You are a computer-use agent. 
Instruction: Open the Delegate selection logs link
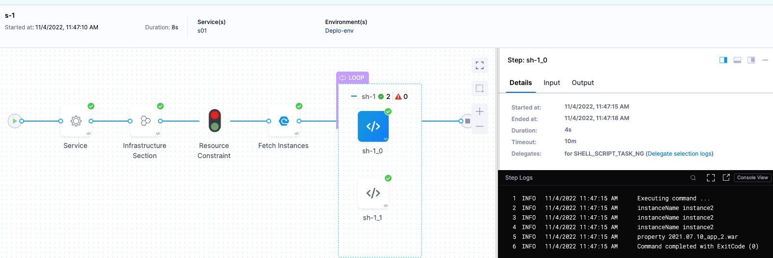tap(680, 154)
